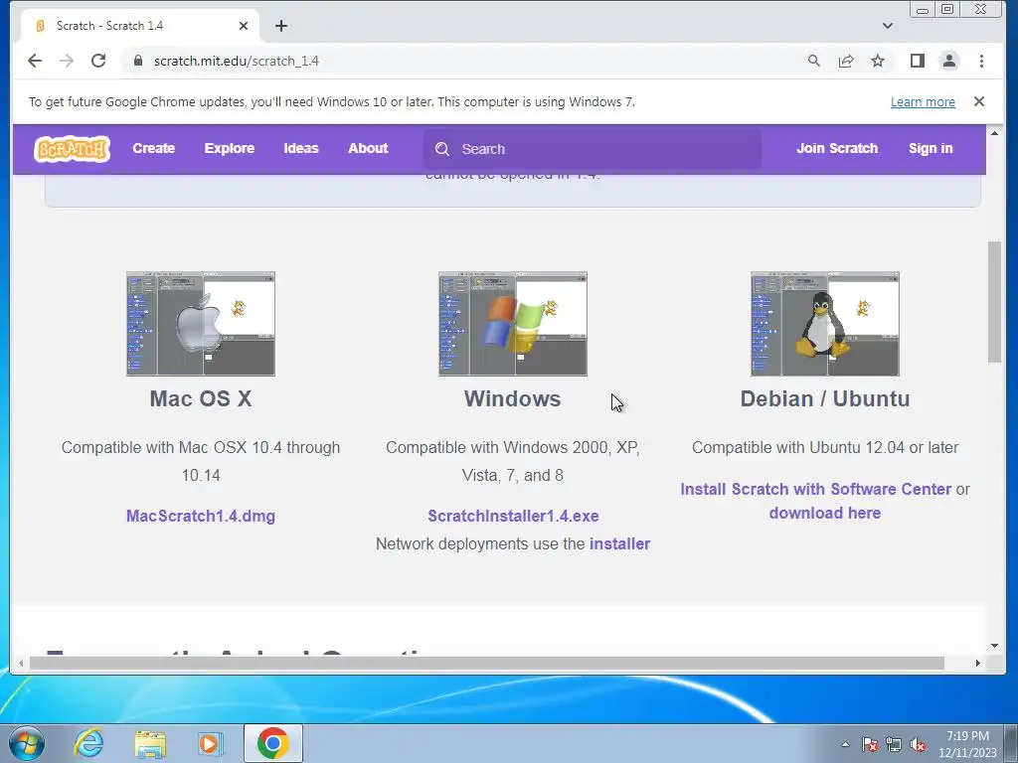Click the muted volume tray icon

coord(918,745)
